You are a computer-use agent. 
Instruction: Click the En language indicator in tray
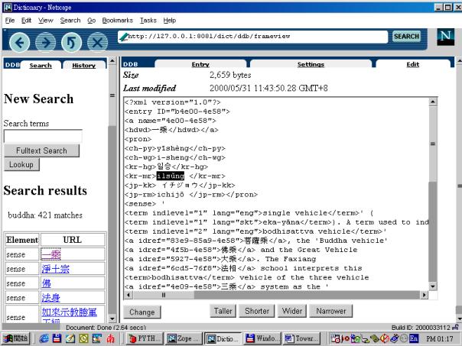click(414, 338)
